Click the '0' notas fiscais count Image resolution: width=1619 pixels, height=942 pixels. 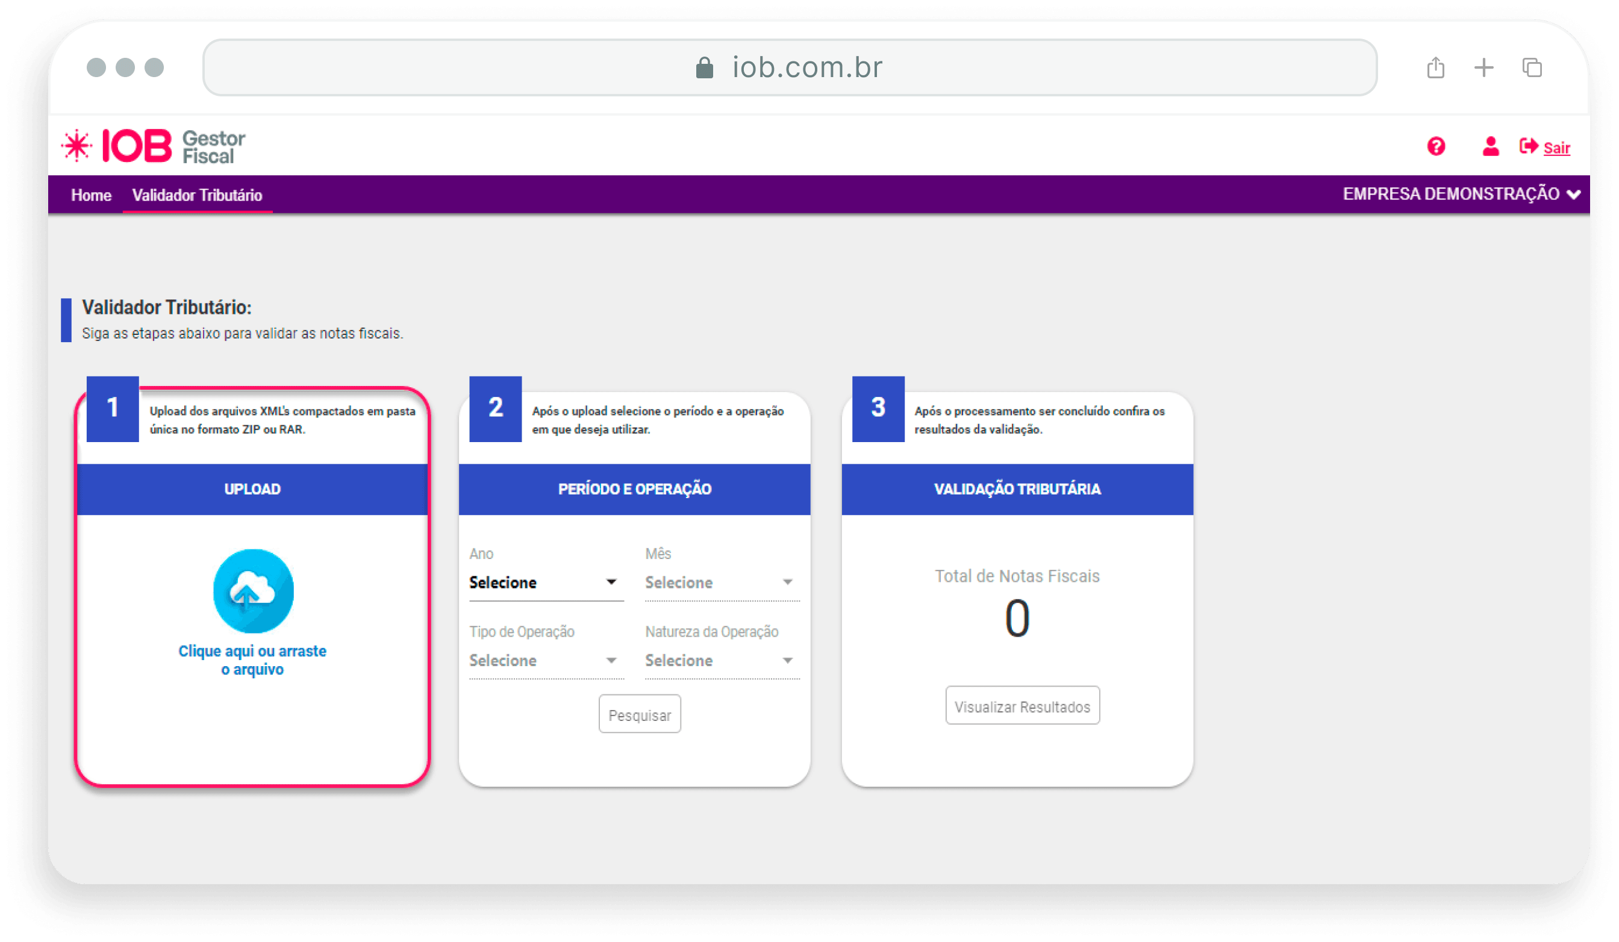pyautogui.click(x=1017, y=618)
